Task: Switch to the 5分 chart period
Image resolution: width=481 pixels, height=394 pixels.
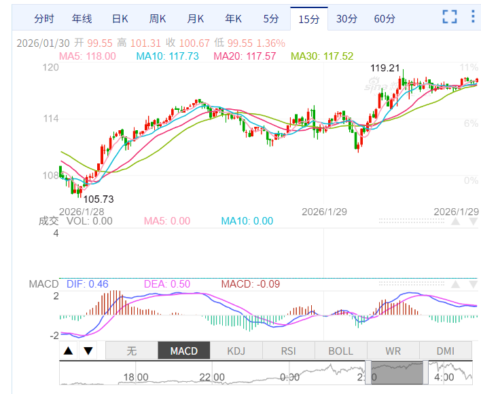Action: click(270, 18)
